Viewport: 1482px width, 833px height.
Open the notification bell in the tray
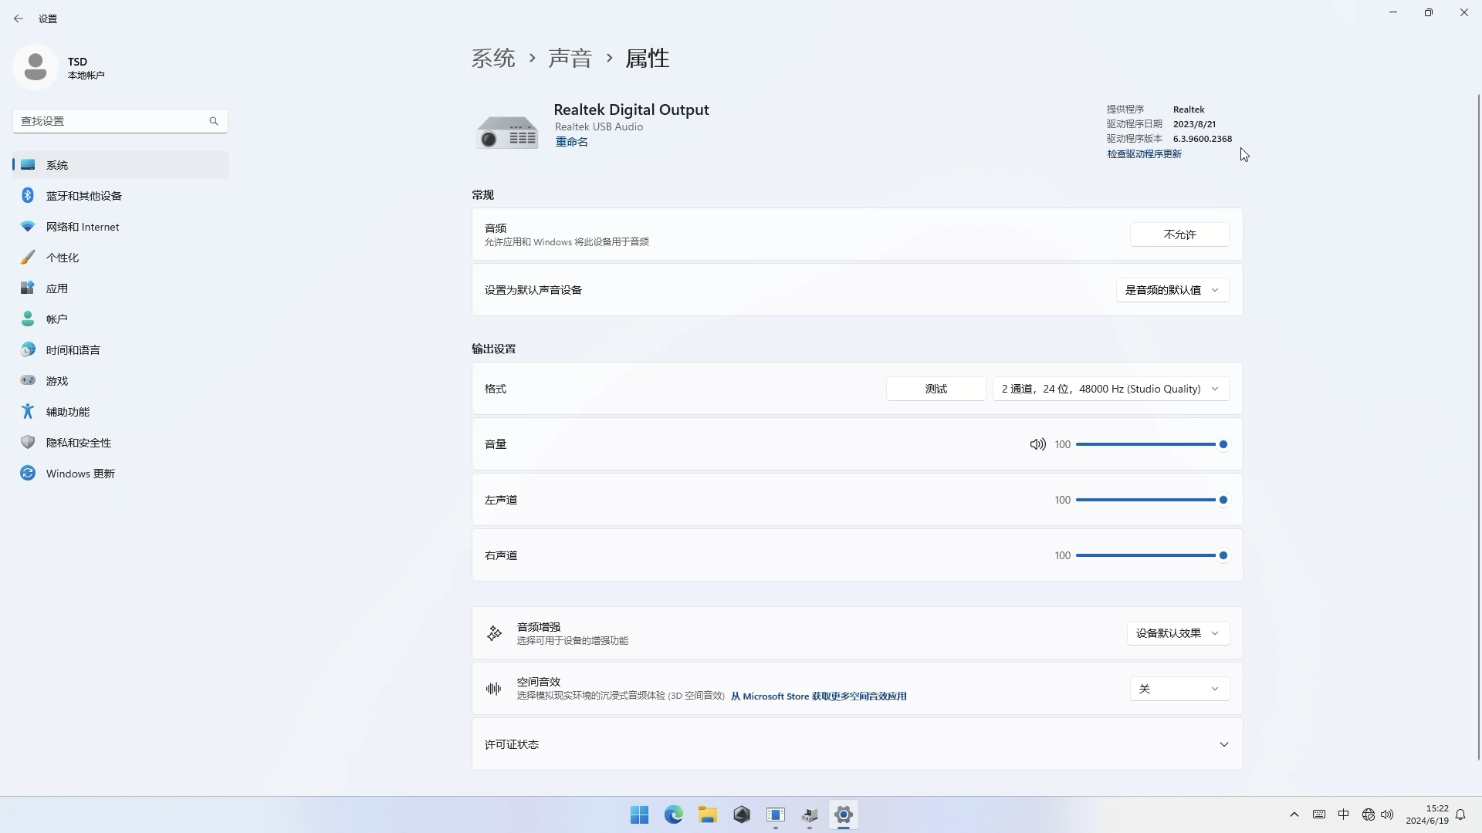coord(1460,814)
